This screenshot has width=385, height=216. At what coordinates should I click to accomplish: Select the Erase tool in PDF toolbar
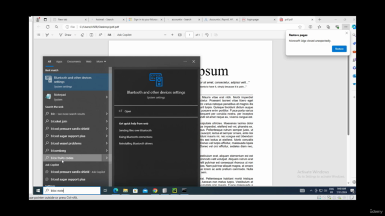(x=82, y=35)
